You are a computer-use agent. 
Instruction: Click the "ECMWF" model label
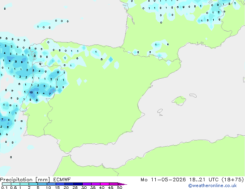point(62,180)
